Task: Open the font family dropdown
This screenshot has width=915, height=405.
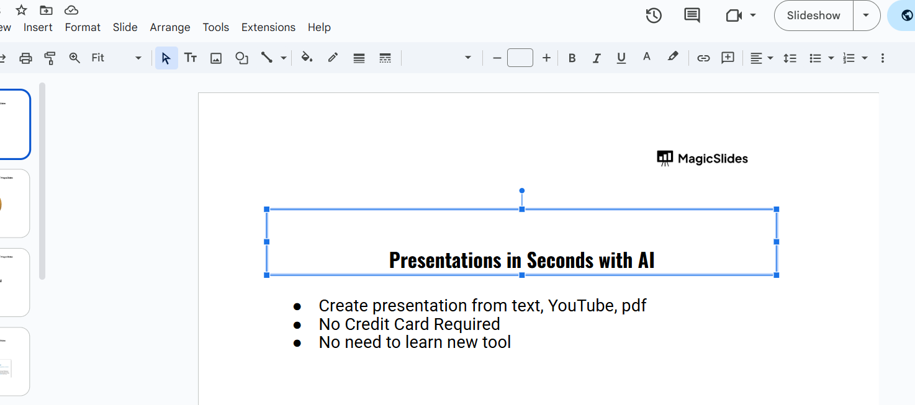Action: tap(438, 58)
